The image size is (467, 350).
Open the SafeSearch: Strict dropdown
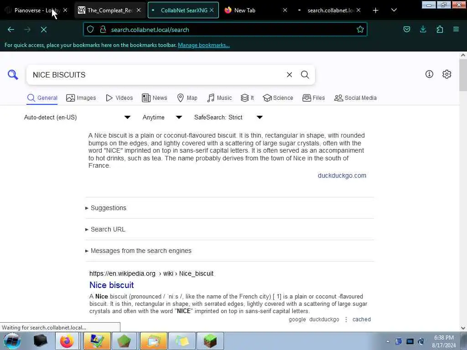[x=228, y=117]
